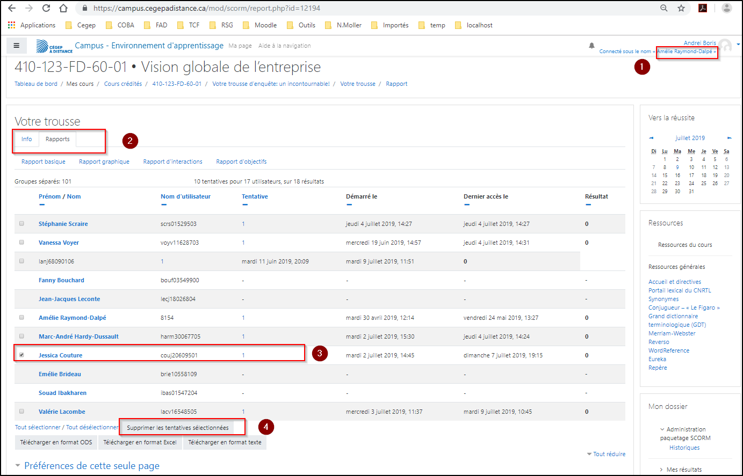
Task: Download the report in Excel format
Action: point(140,442)
